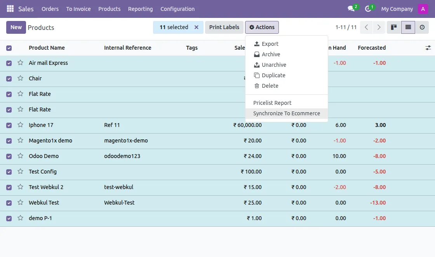Open the Configuration menu
Screen dimensions: 435x257
tap(177, 9)
